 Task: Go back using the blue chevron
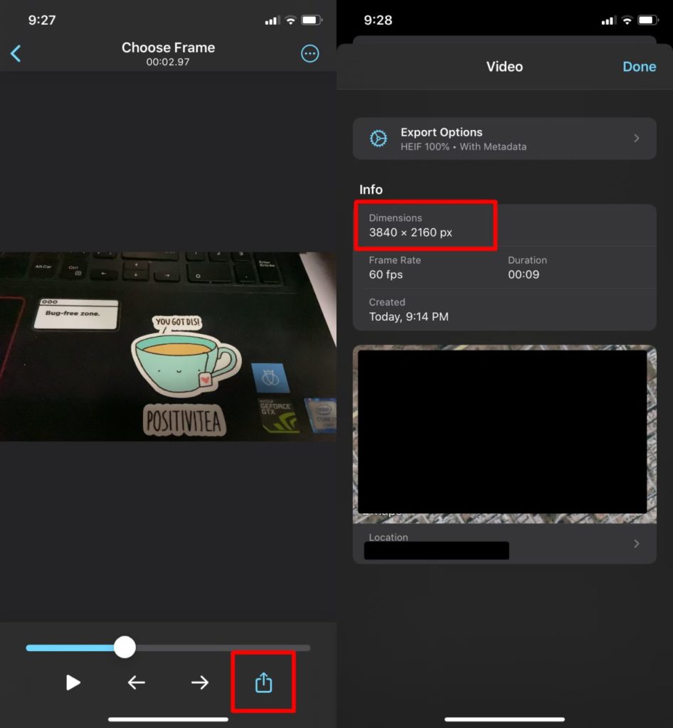click(16, 53)
